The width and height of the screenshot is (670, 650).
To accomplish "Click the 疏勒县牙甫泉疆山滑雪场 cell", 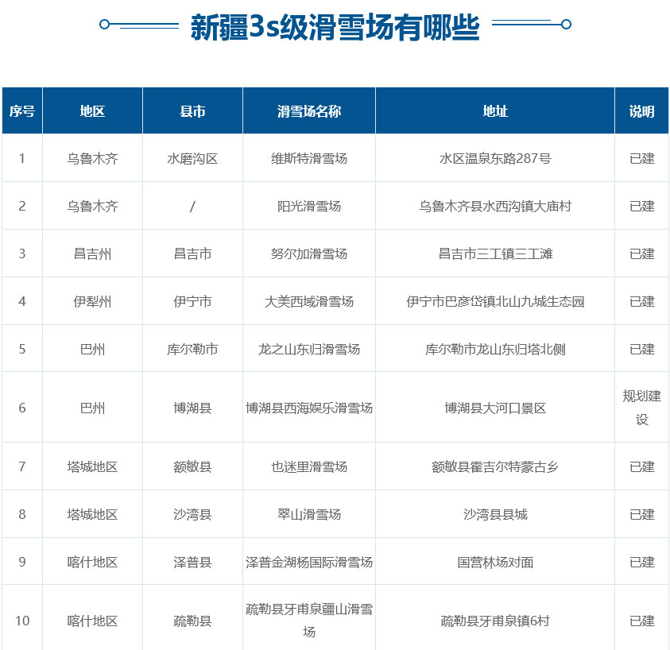I will coord(309,620).
